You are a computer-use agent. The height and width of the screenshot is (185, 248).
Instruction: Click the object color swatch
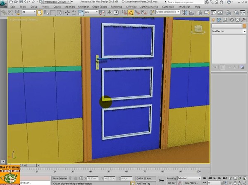(x=245, y=26)
